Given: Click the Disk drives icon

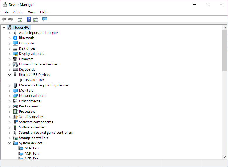Looking at the screenshot, I should 15,49.
